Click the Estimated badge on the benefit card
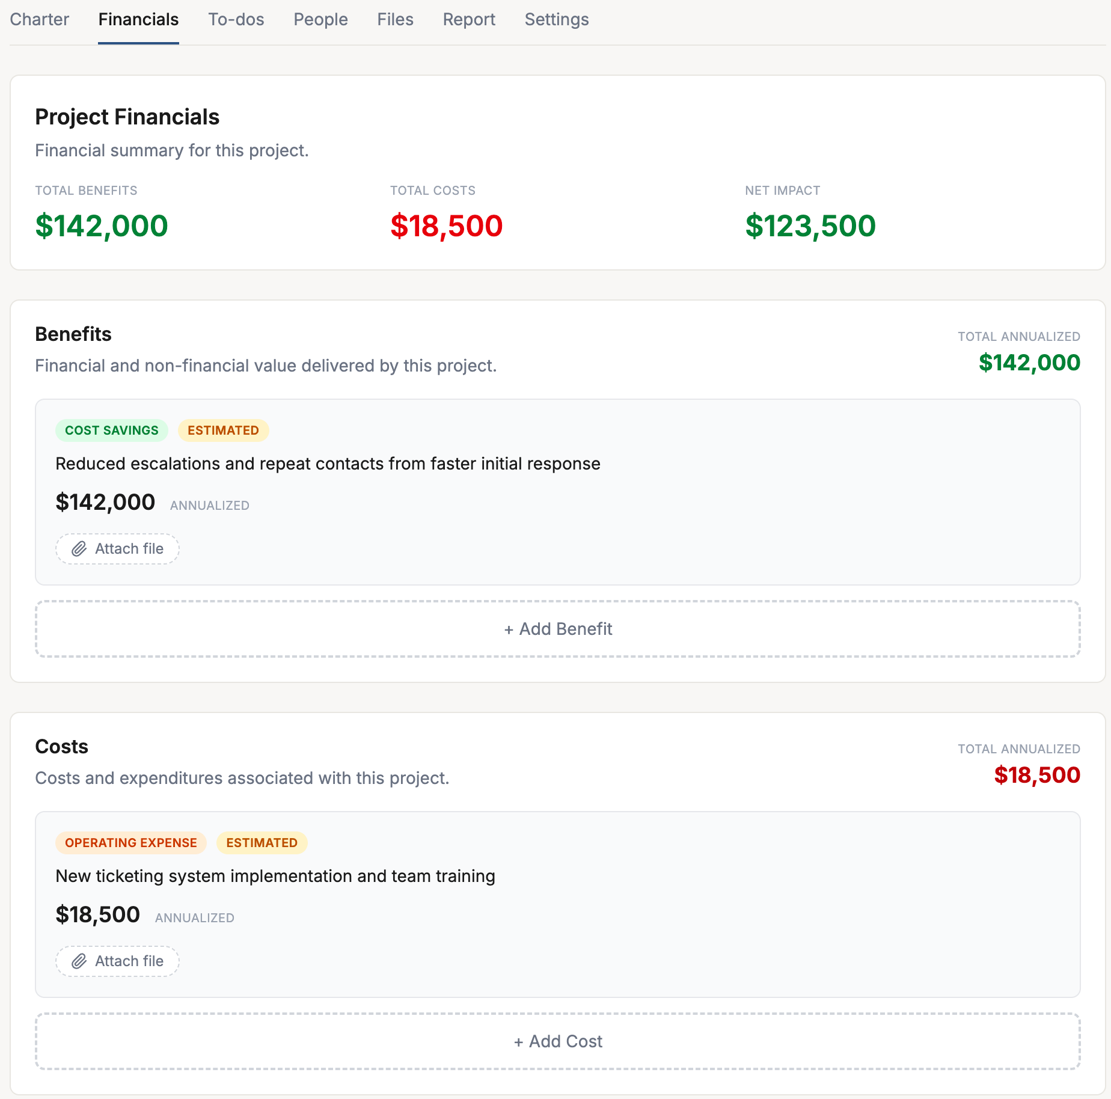 pyautogui.click(x=223, y=430)
